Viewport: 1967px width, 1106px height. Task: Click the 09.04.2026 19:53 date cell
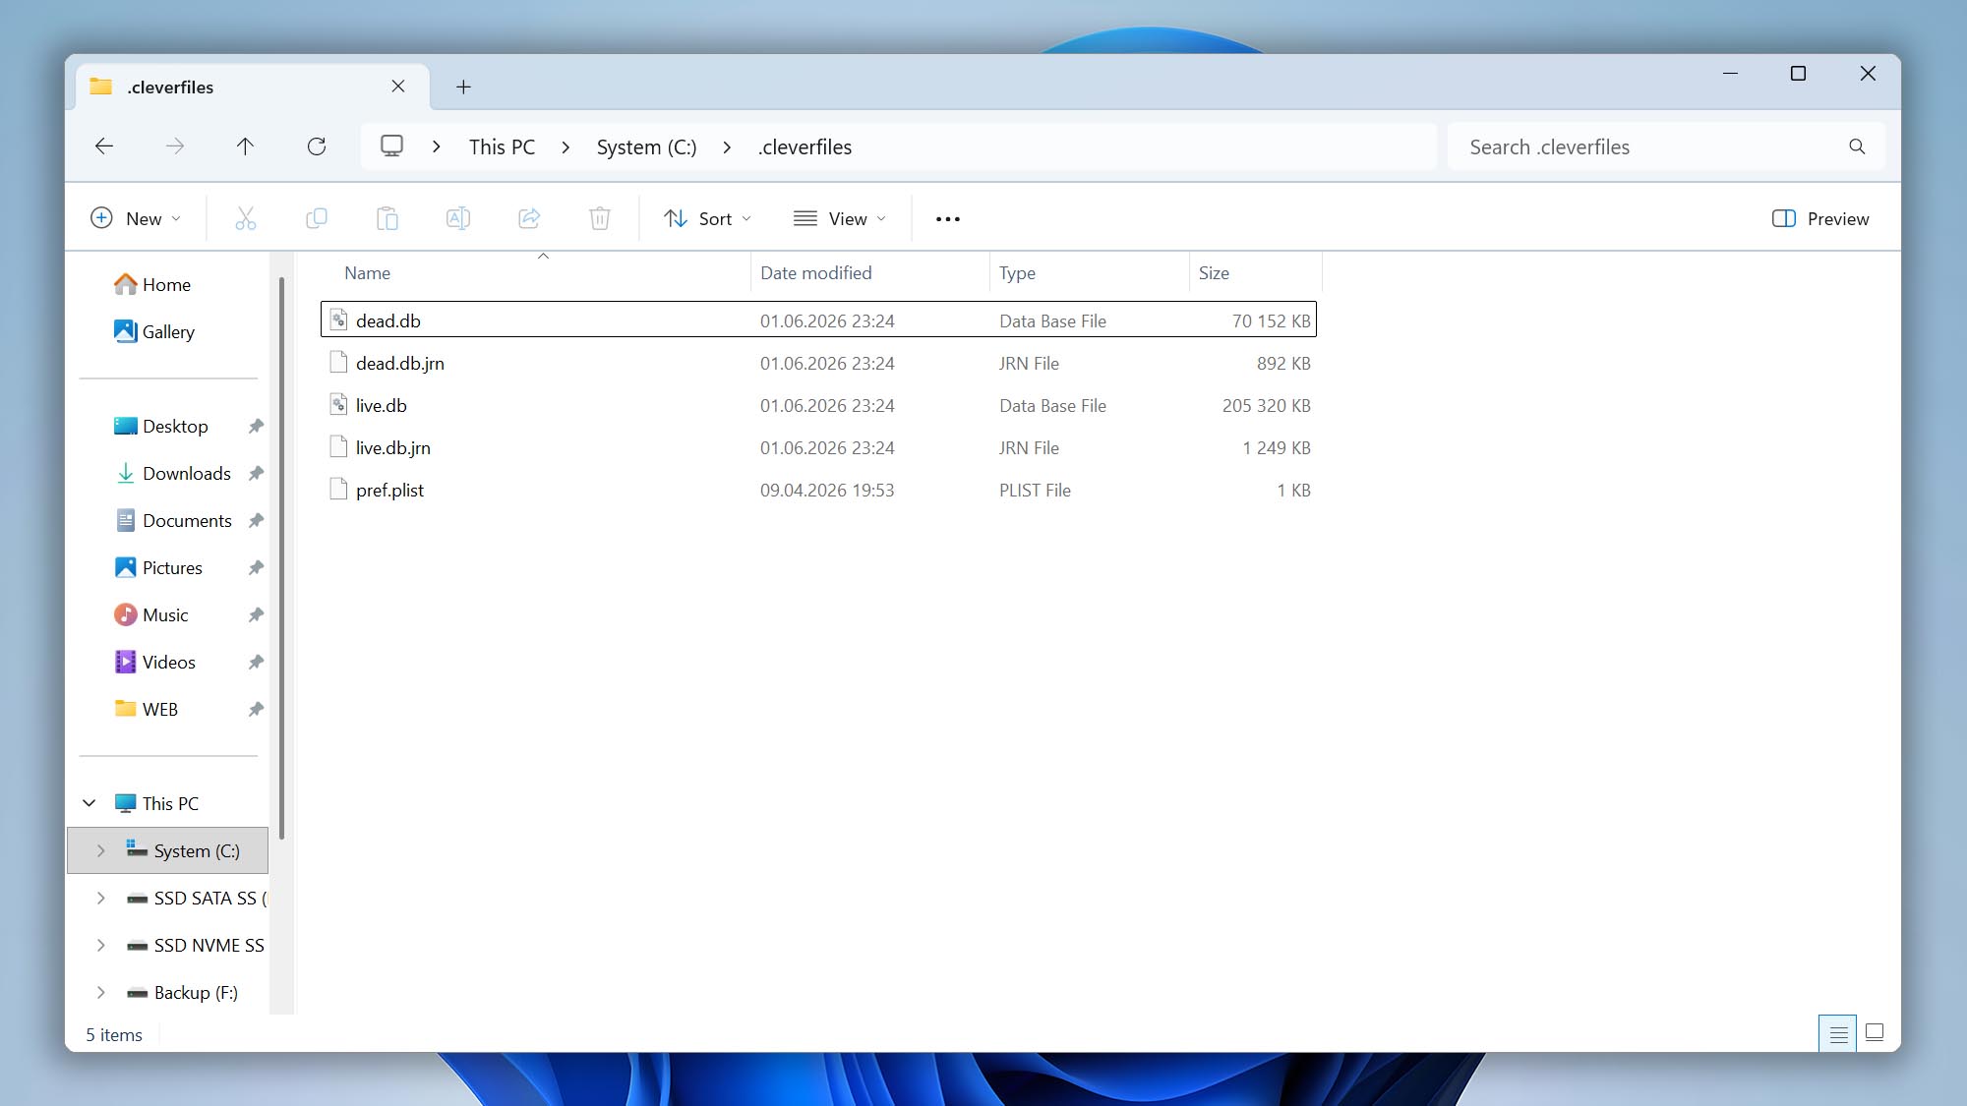(x=827, y=490)
